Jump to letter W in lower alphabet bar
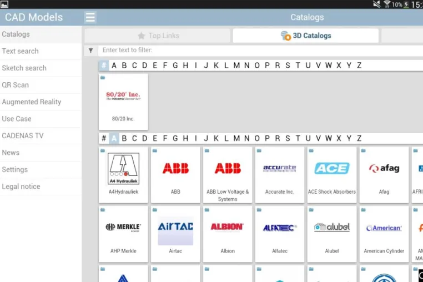 click(328, 138)
